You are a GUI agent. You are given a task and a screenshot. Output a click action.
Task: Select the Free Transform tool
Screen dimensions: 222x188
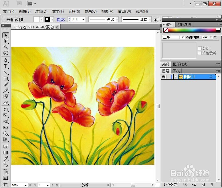(6, 127)
